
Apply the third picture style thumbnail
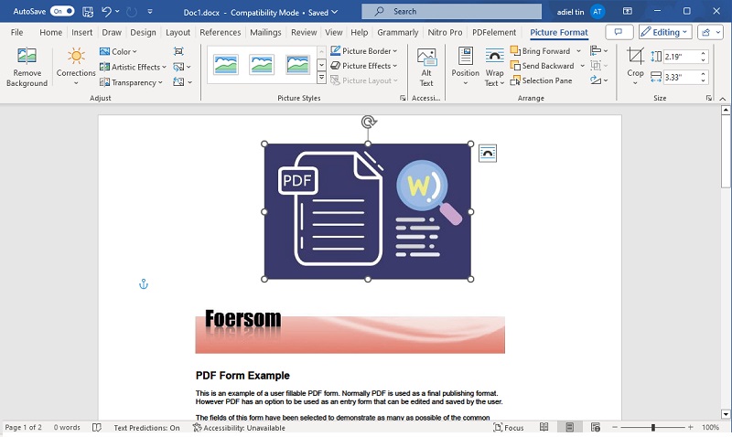click(x=297, y=65)
